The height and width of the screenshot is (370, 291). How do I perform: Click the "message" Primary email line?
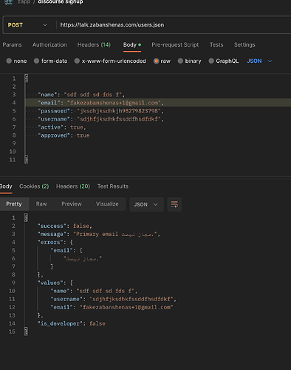[99, 234]
